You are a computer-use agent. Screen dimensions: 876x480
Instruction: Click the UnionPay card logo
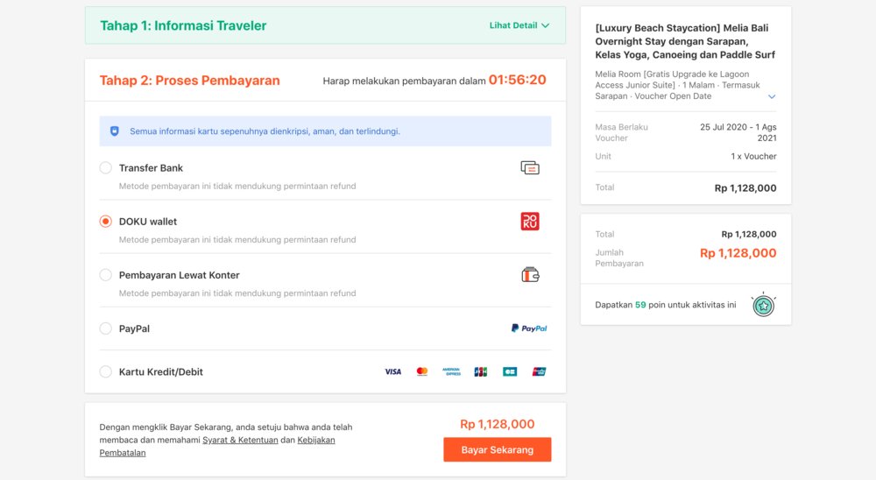(x=539, y=371)
